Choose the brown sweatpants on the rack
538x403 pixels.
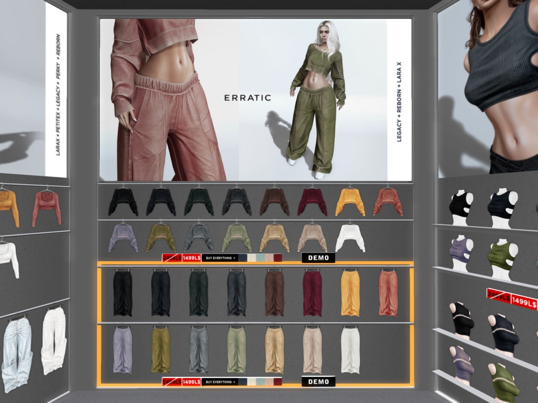pos(274,293)
